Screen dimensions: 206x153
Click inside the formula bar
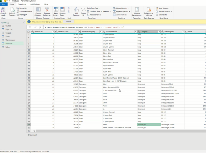[125, 27]
